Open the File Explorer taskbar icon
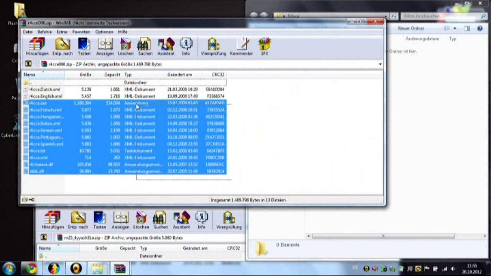Image resolution: width=491 pixels, height=276 pixels. click(x=97, y=268)
